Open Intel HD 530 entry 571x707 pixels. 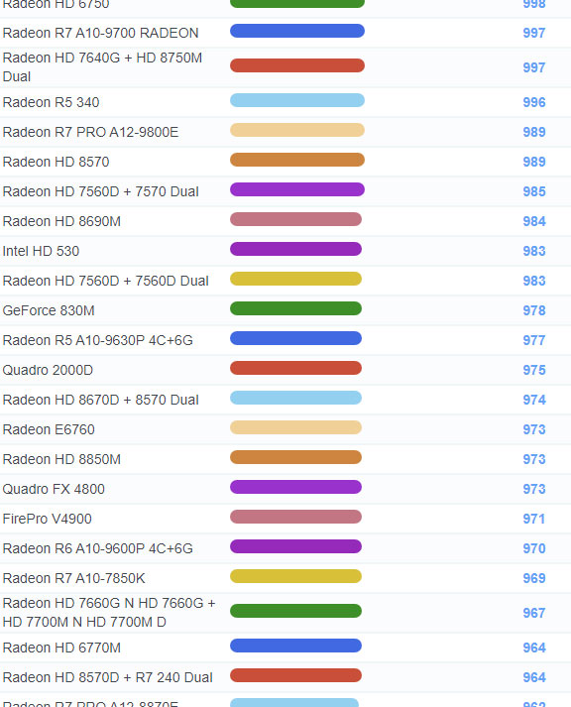[x=41, y=251]
